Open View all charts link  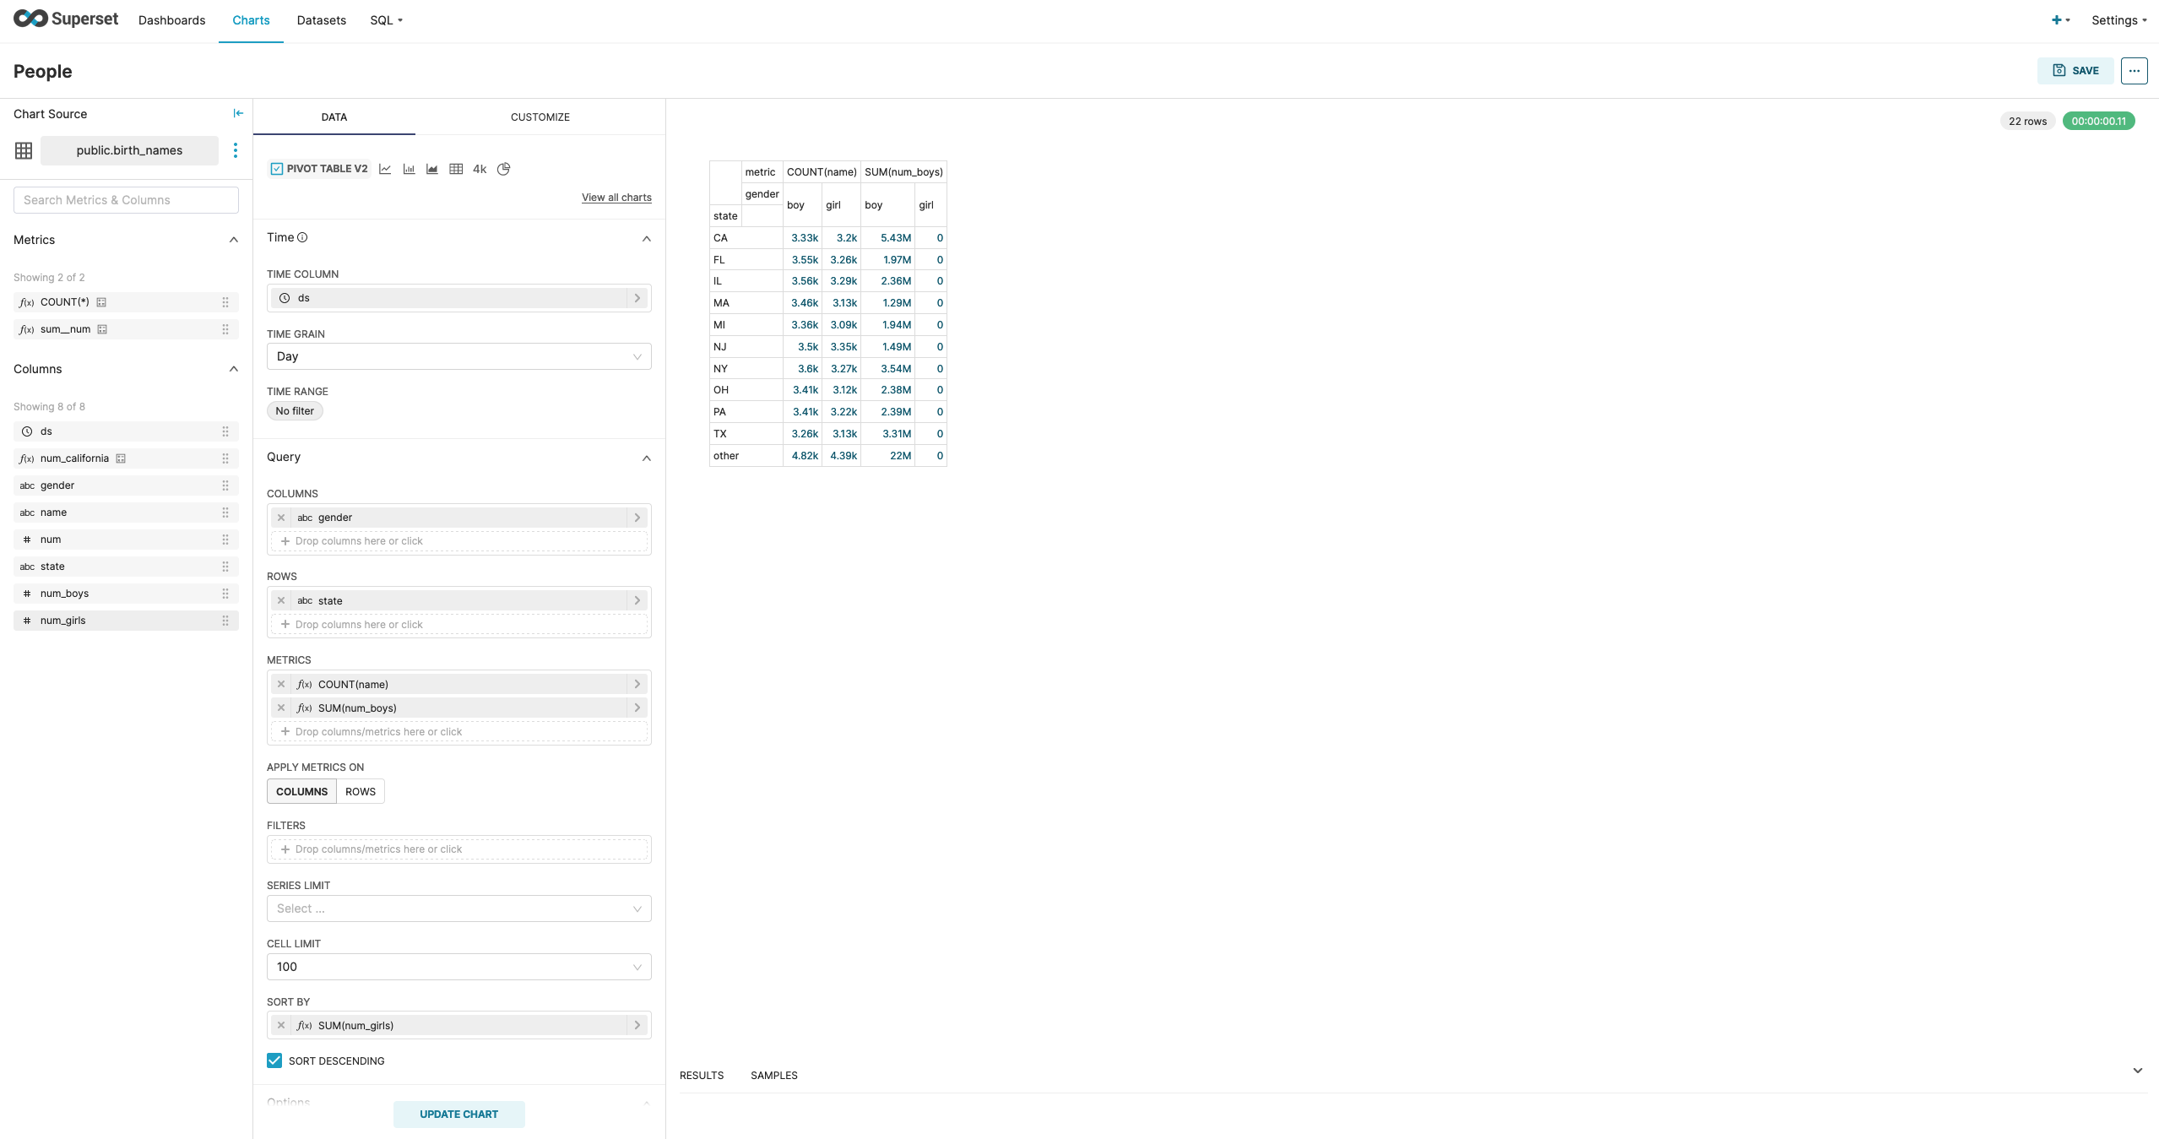pyautogui.click(x=616, y=198)
